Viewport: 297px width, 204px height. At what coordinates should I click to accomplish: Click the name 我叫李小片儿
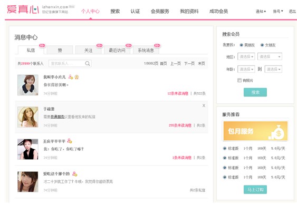click(x=54, y=77)
